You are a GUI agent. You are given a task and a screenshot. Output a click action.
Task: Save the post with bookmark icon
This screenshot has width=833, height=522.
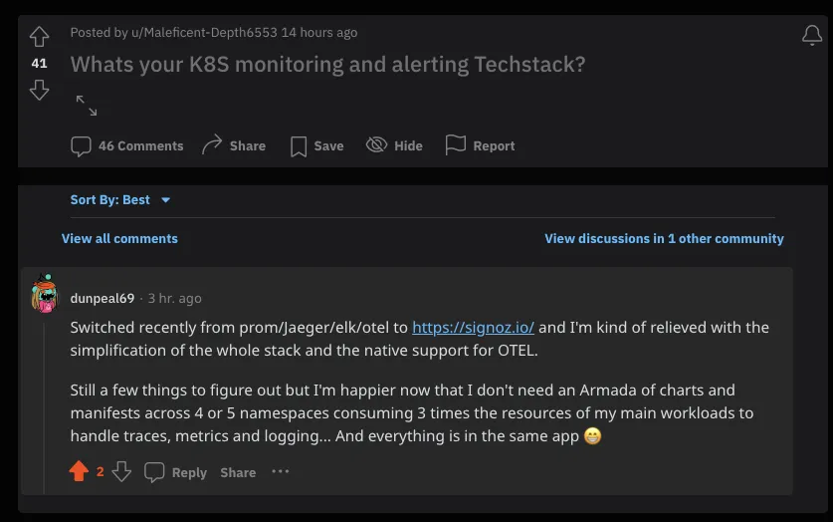tap(316, 145)
